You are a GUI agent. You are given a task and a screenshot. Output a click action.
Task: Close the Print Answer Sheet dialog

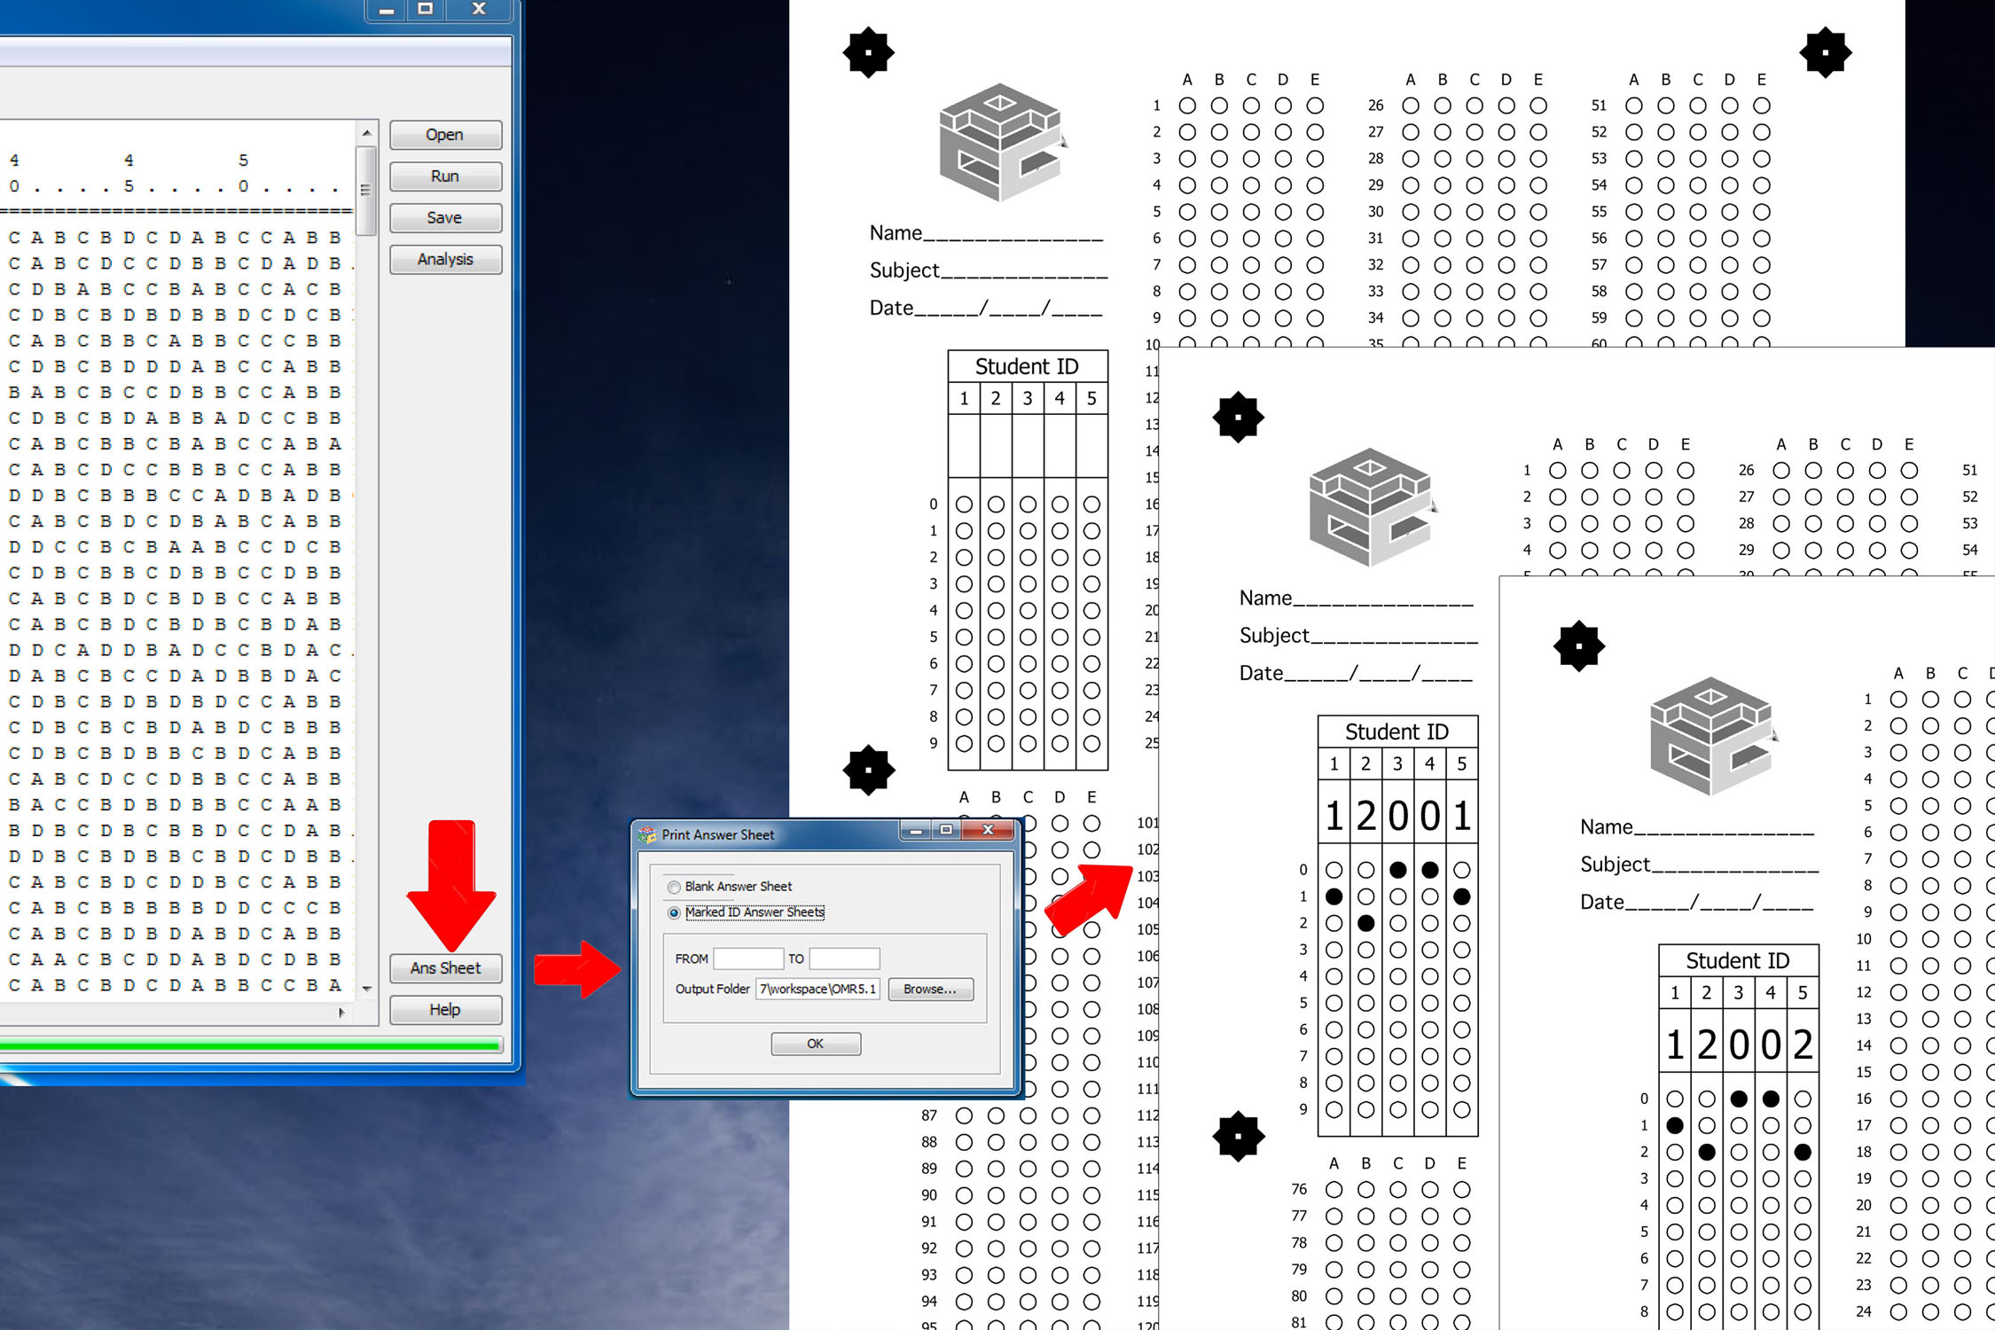[987, 830]
